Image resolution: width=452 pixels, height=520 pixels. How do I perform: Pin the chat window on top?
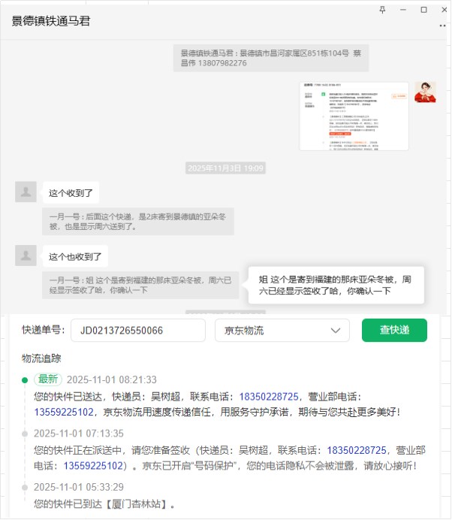tap(382, 10)
